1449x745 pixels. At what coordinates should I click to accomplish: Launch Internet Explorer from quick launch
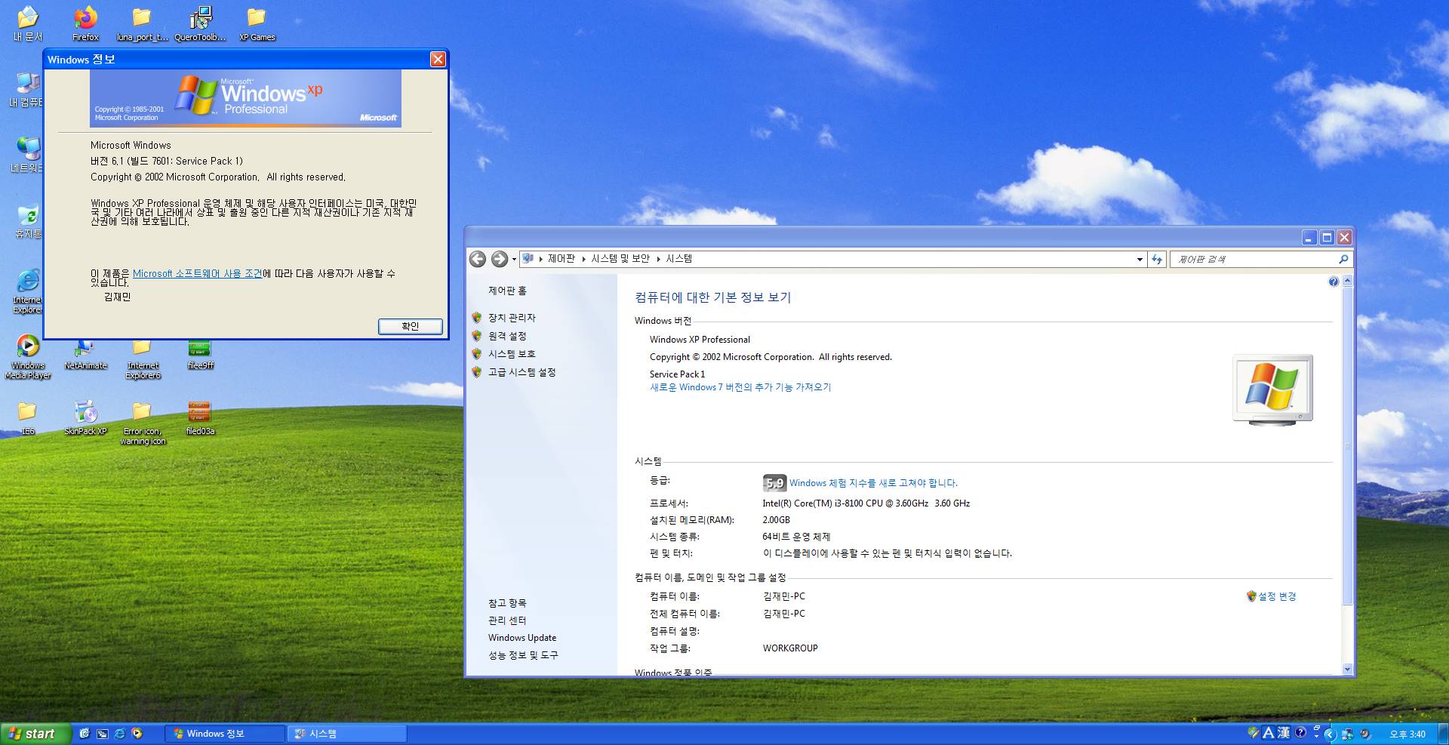119,733
